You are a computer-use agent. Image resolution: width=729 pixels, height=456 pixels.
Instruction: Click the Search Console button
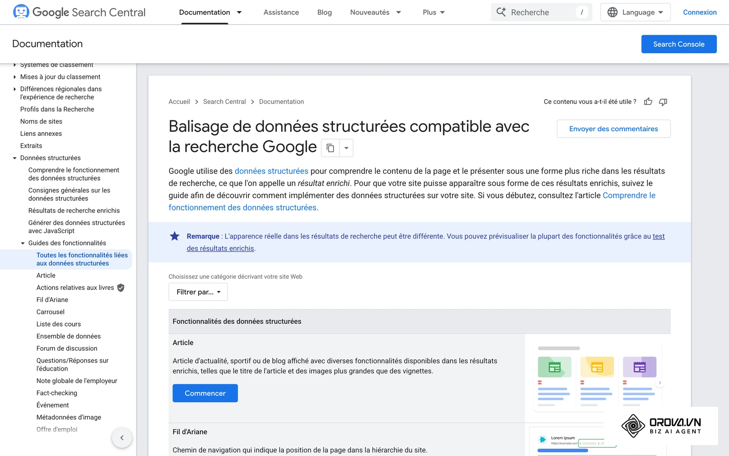click(679, 44)
